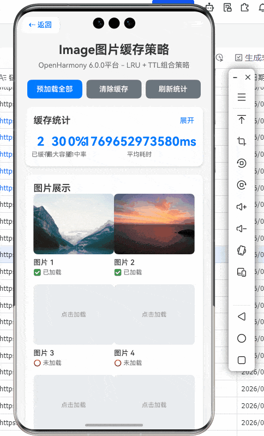This screenshot has width=264, height=436.
Task: Minimize the emulator toolbar panel
Action: [235, 77]
